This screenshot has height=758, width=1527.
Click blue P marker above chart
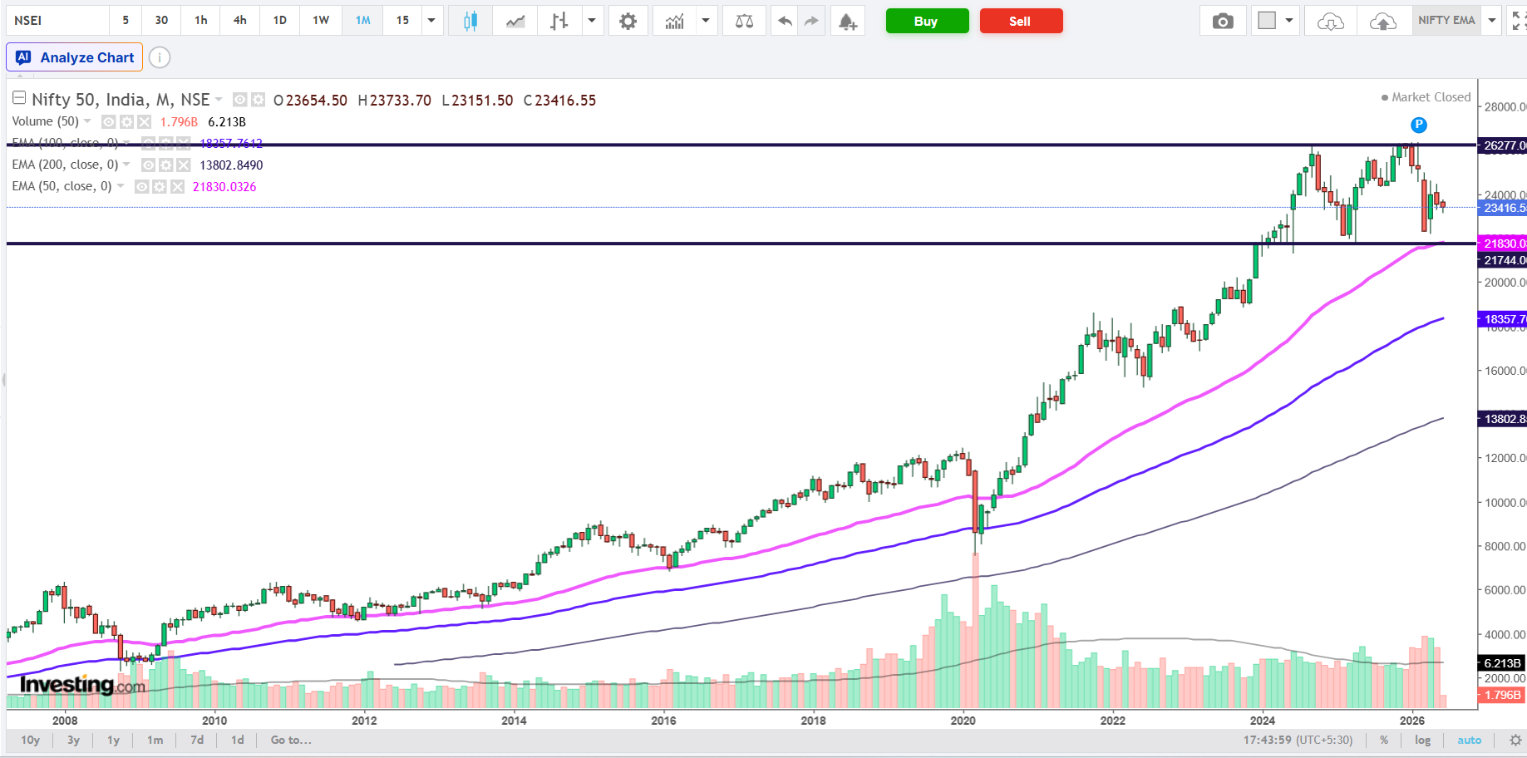(x=1419, y=125)
